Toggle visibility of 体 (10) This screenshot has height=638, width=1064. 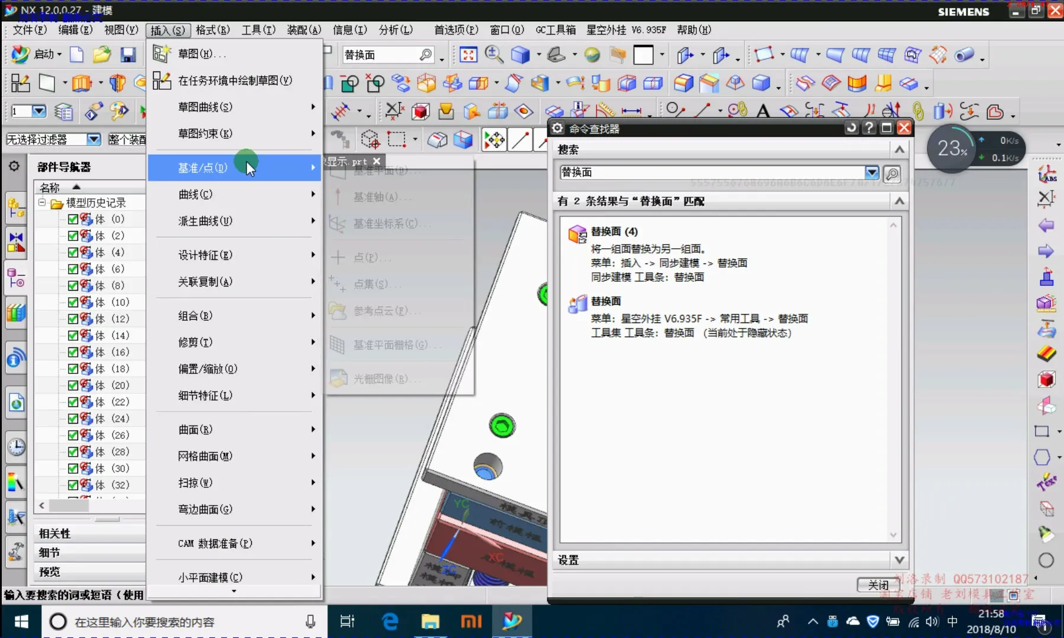[73, 302]
